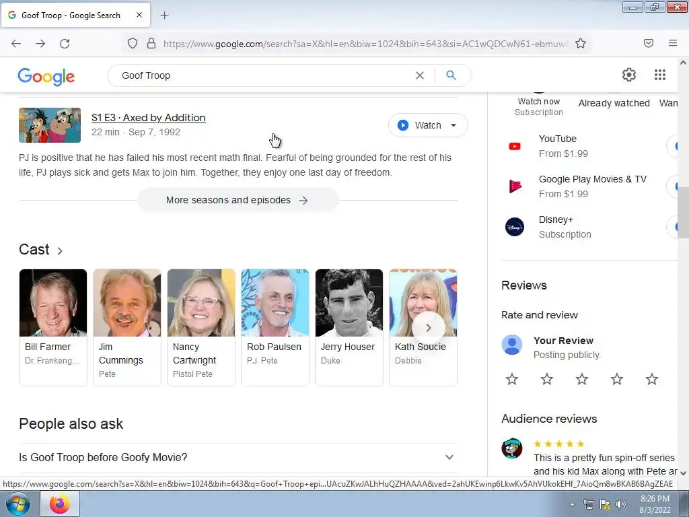The width and height of the screenshot is (689, 517).
Task: Open the network icon in tray
Action: [588, 504]
